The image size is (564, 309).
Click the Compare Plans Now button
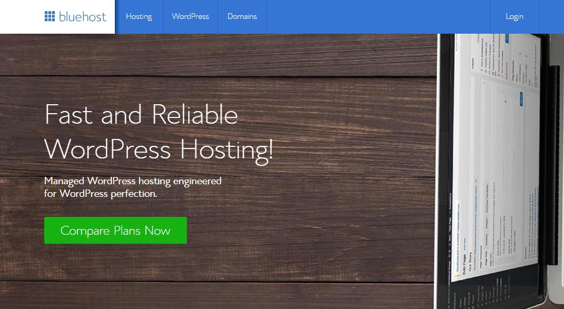(115, 230)
